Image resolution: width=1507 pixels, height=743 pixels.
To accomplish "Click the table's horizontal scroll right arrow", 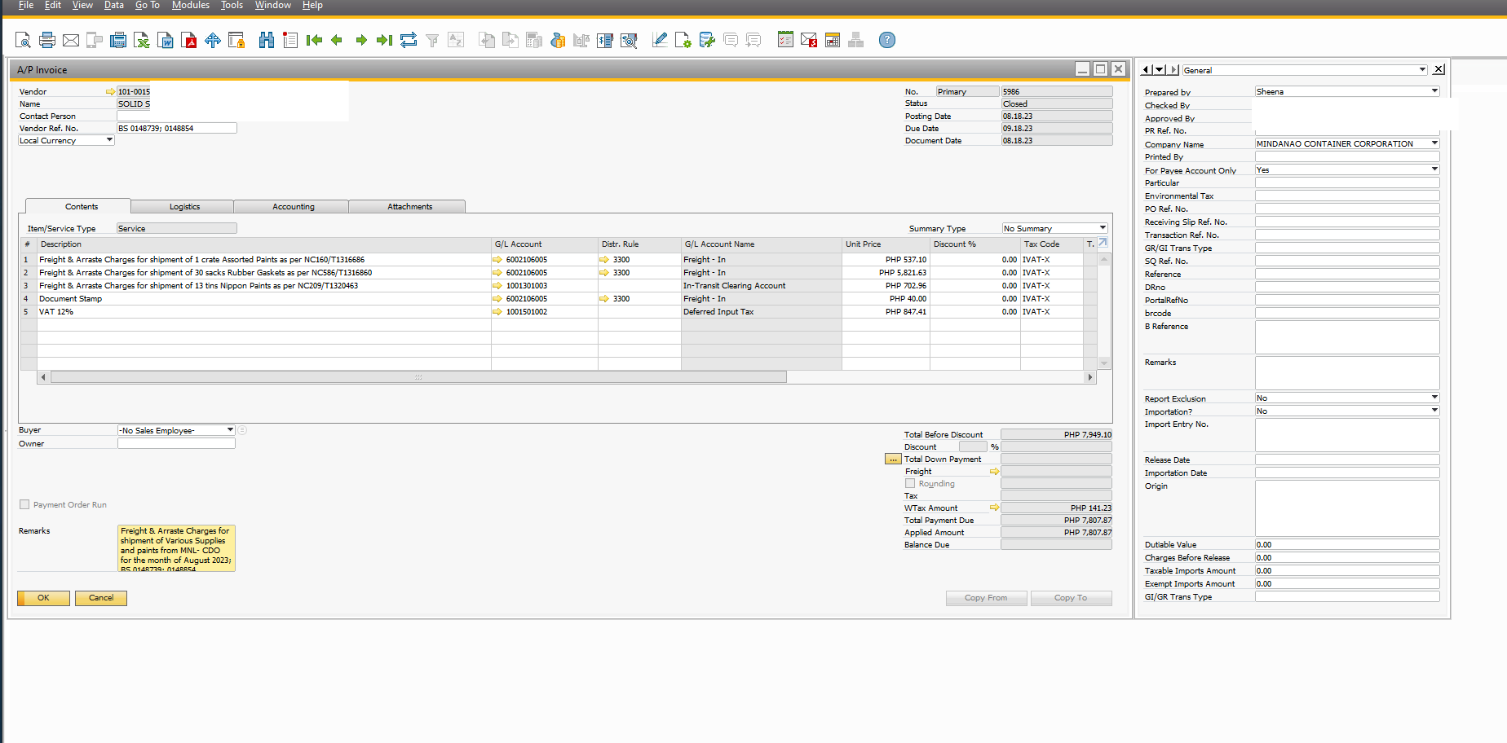I will [x=1089, y=377].
